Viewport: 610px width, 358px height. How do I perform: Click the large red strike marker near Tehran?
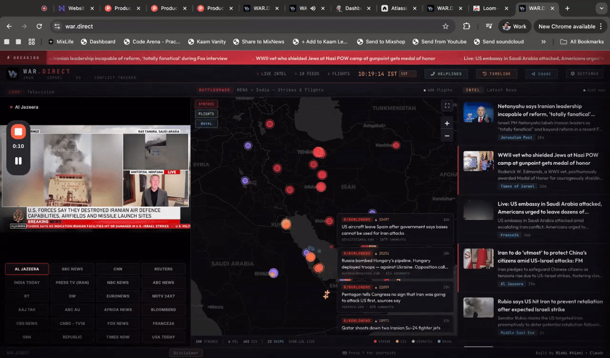click(x=319, y=153)
